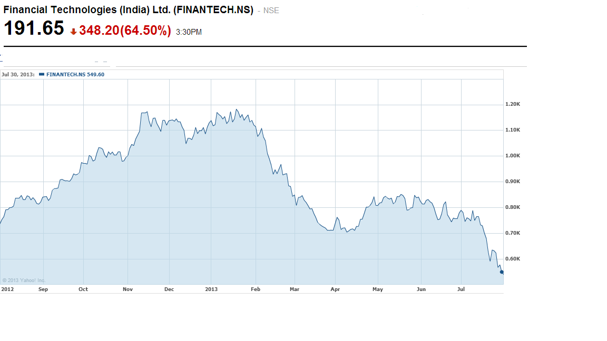Viewport: 607px width, 341px height.
Task: Click the FINANTECH.NS 549.60 legend label
Action: tap(75, 75)
